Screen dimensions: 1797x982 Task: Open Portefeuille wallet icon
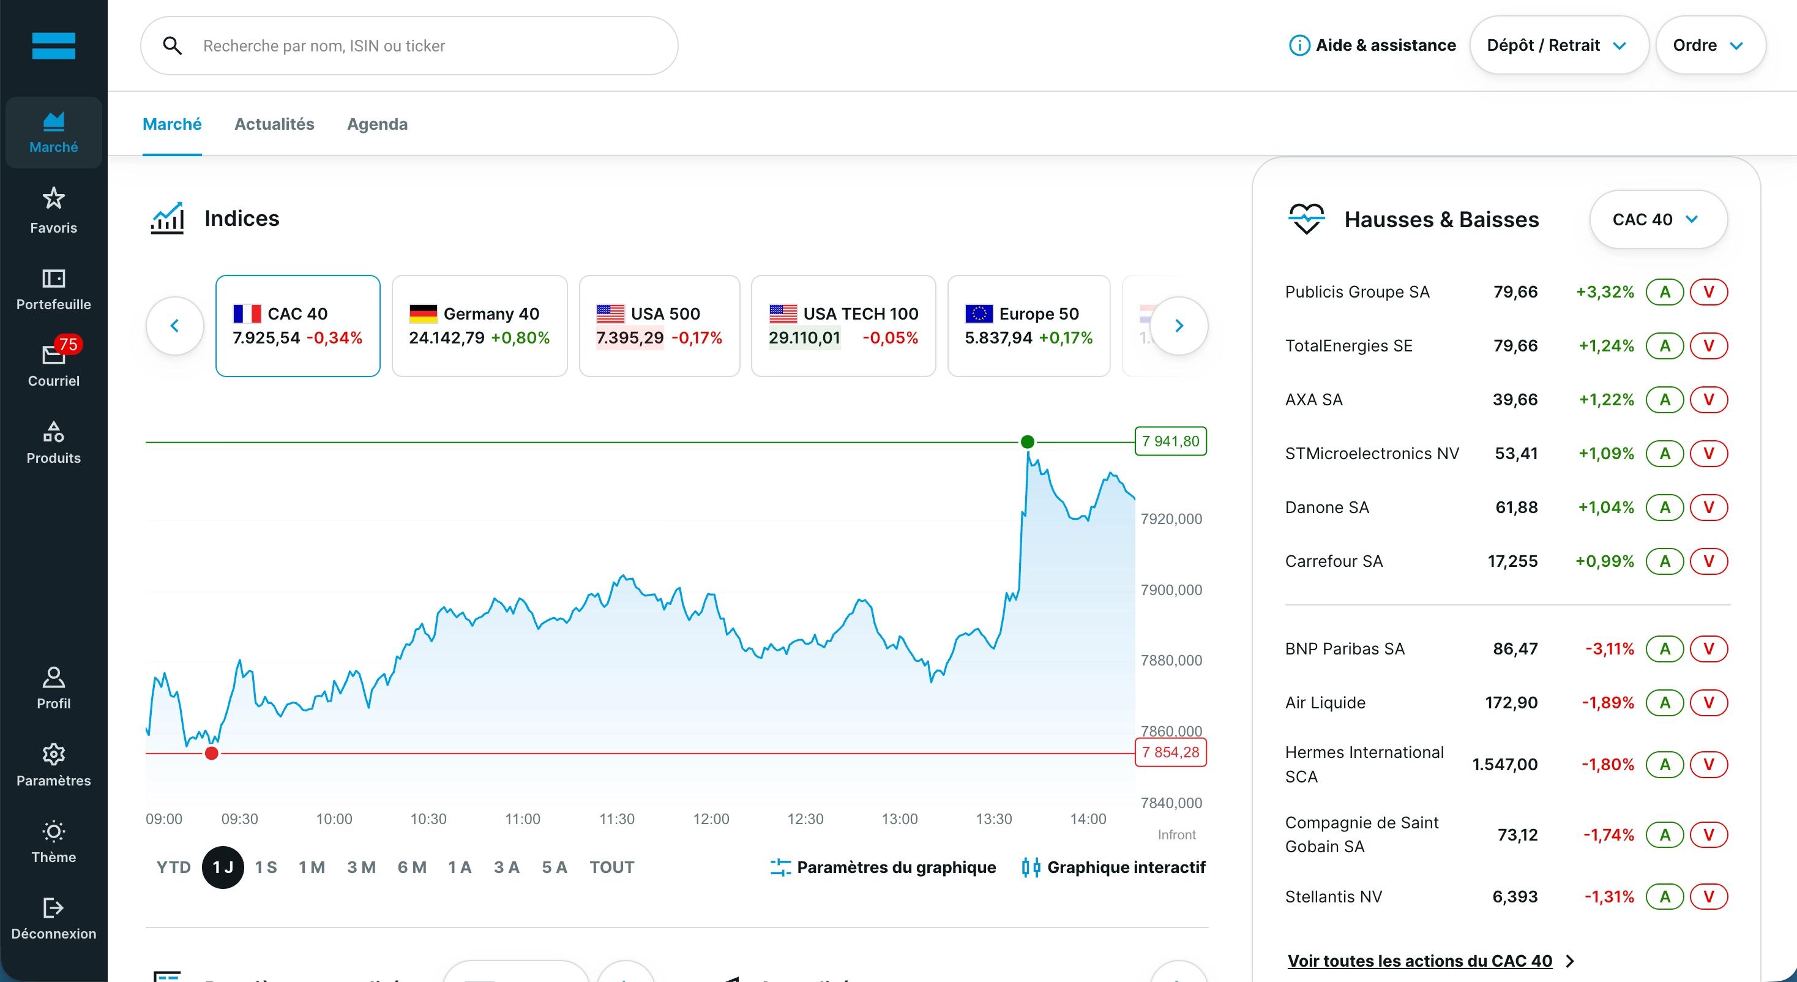coord(54,279)
